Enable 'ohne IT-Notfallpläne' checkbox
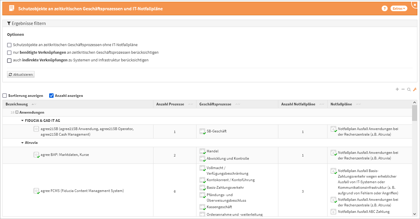The image size is (420, 219). point(9,45)
